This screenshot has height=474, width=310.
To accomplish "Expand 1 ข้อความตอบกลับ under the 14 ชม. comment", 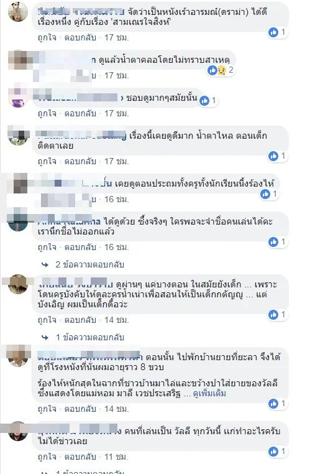I will [x=89, y=337].
